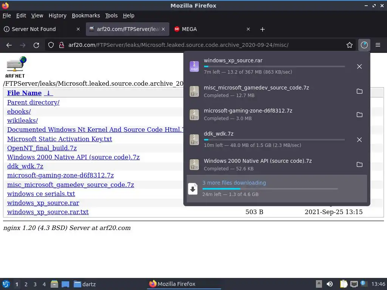Image resolution: width=387 pixels, height=290 pixels.
Task: Open the clipboard manager tray icon
Action: (x=344, y=284)
